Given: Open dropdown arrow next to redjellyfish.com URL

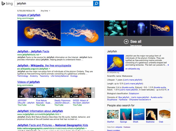Looking at the screenshot, I should (61, 114).
